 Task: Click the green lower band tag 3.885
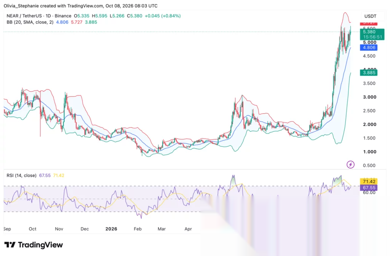click(369, 73)
